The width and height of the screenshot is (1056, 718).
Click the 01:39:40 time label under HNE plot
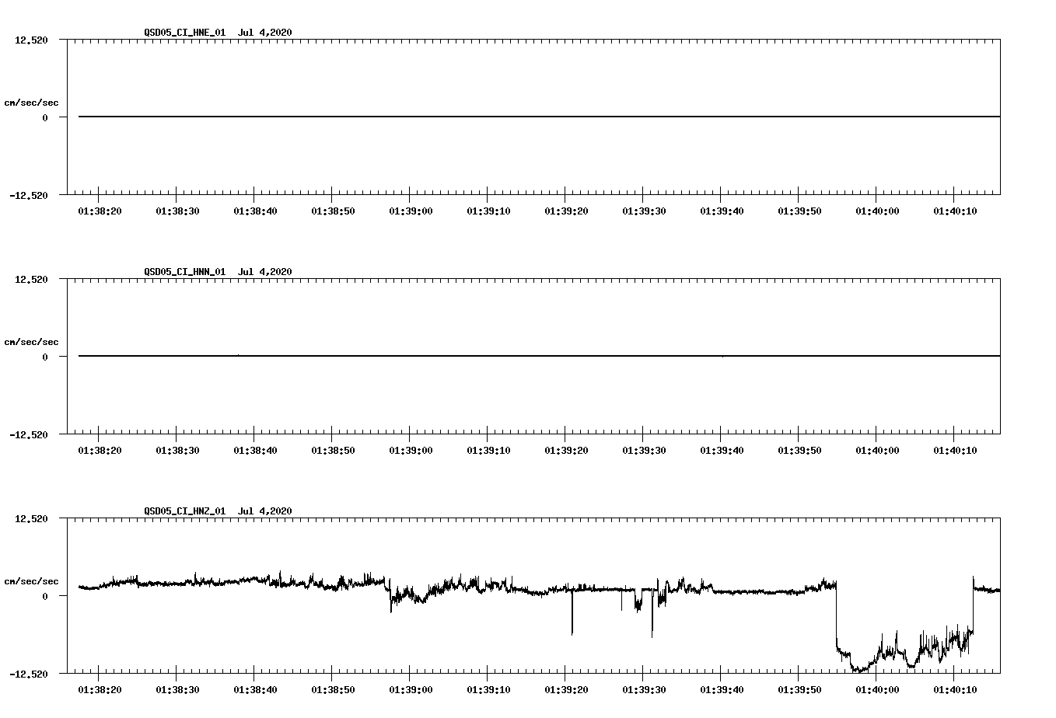722,211
